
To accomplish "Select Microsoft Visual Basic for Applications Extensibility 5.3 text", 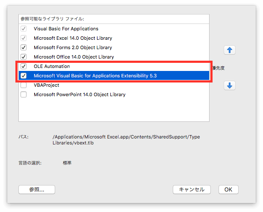I will tap(95, 76).
